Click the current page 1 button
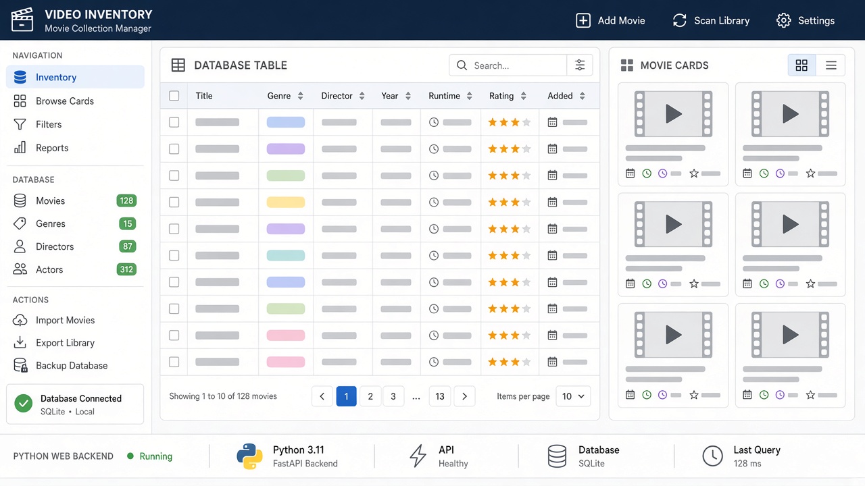 click(346, 396)
